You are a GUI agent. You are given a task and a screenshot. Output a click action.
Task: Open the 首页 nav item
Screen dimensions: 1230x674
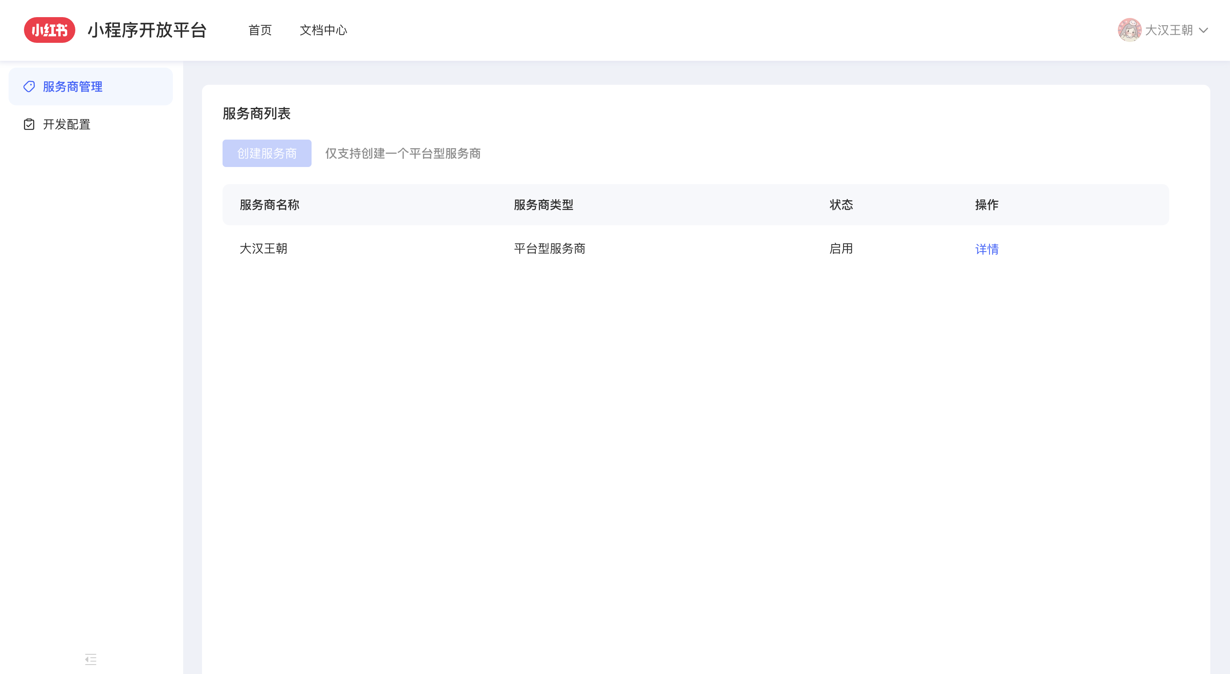(x=260, y=30)
